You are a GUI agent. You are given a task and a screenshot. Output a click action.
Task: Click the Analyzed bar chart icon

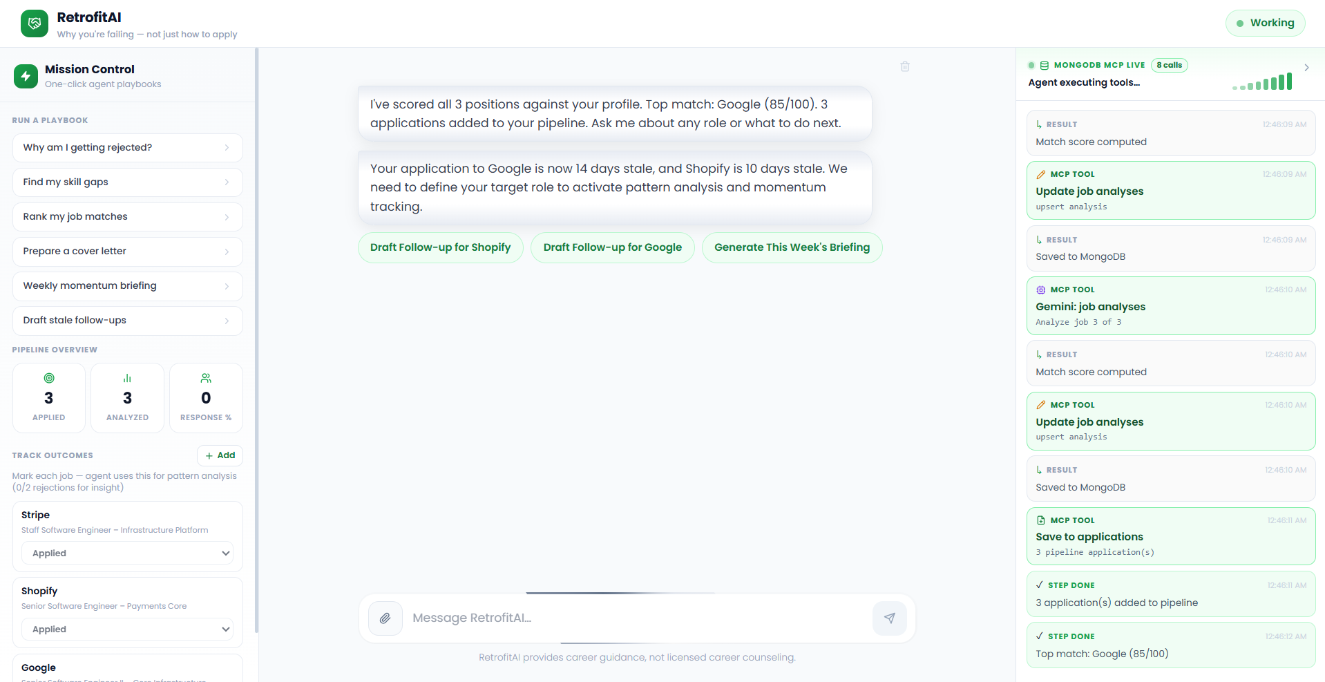pyautogui.click(x=127, y=378)
